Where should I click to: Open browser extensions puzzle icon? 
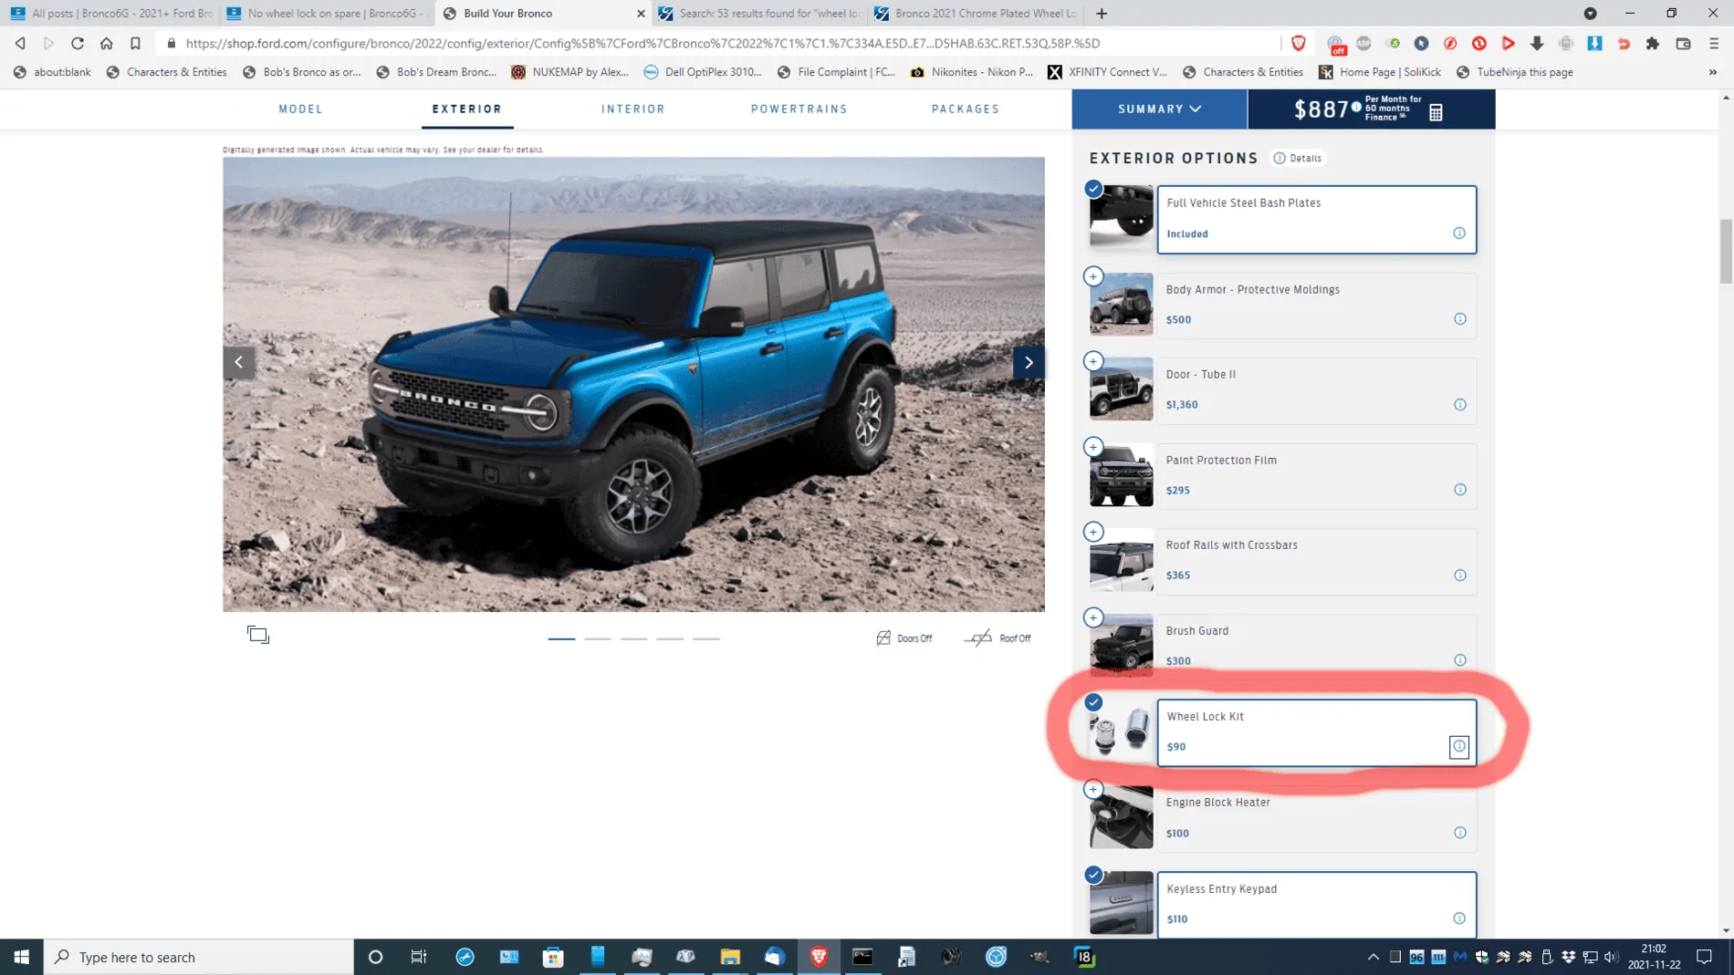[x=1653, y=43]
